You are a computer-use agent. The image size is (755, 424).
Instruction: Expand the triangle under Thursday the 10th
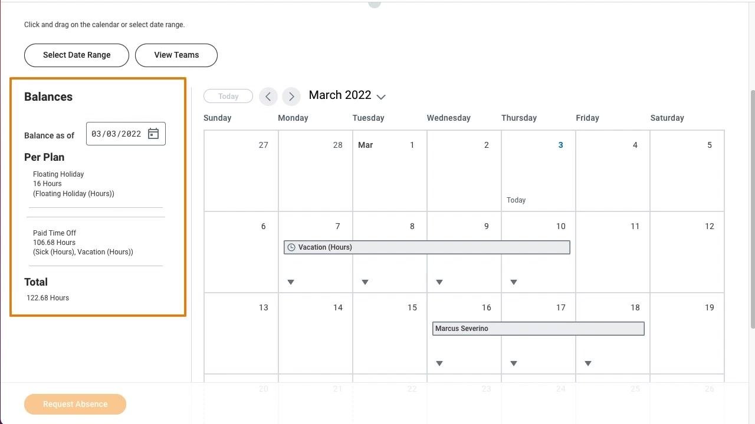point(514,282)
